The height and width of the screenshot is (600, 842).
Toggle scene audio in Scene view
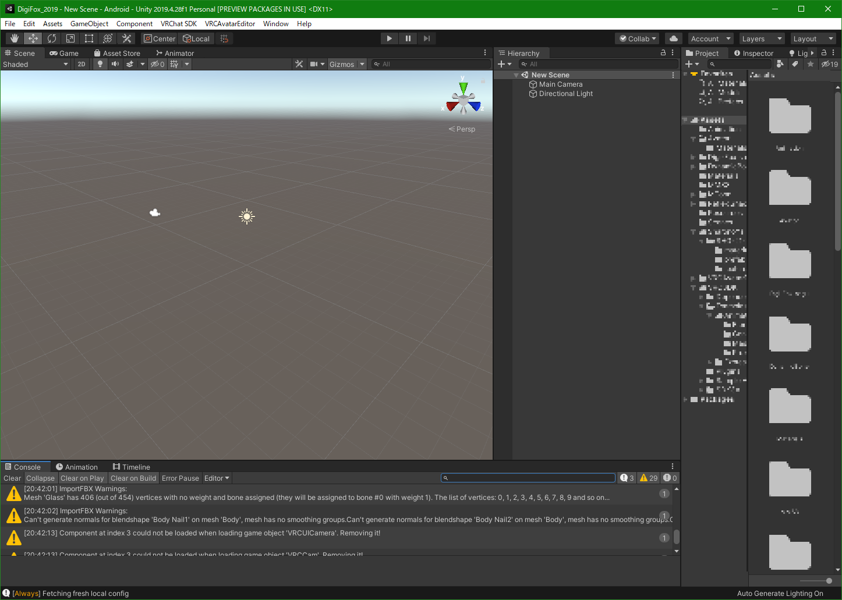[x=115, y=64]
